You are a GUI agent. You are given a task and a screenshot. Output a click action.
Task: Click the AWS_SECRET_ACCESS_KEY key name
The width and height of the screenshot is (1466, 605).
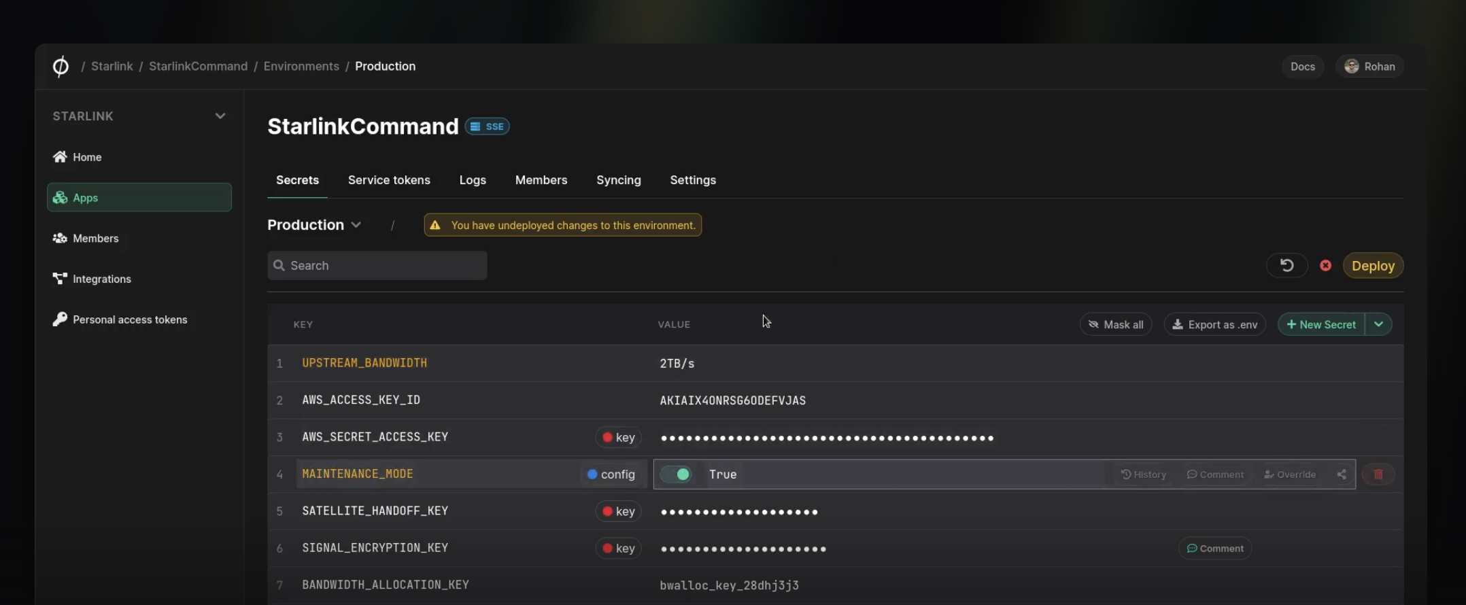tap(375, 437)
